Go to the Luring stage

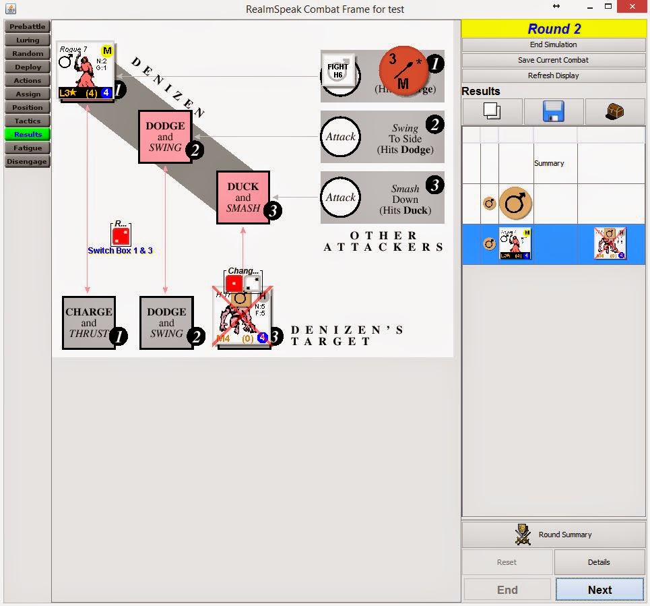coord(28,40)
